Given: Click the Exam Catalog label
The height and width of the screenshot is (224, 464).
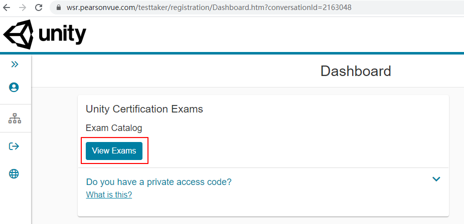Looking at the screenshot, I should 114,128.
